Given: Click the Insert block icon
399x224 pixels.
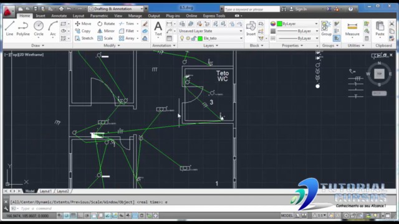Looking at the screenshot, I should (x=251, y=29).
